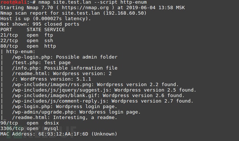Click the /wp-login.php Possible admin folder path
This screenshot has width=239, height=141.
click(x=65, y=57)
